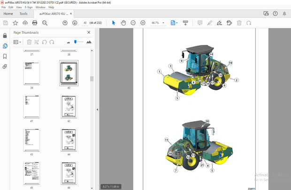
Task: Click the Save file icon
Action: coord(6,23)
